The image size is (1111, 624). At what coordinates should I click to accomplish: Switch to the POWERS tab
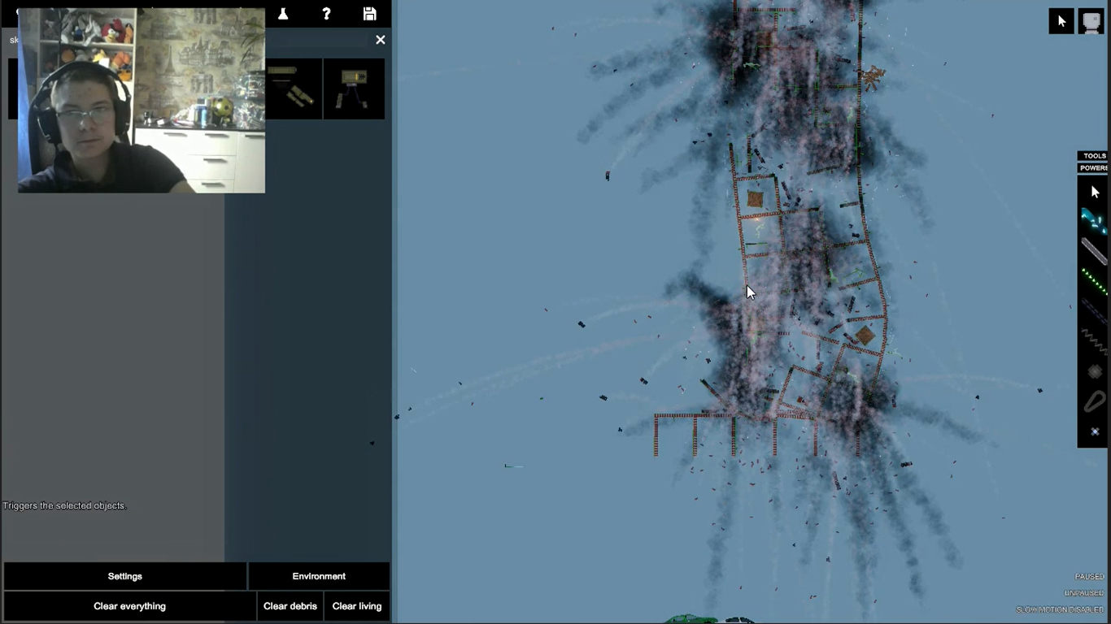[1094, 168]
